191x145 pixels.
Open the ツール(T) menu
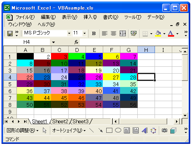133,17
